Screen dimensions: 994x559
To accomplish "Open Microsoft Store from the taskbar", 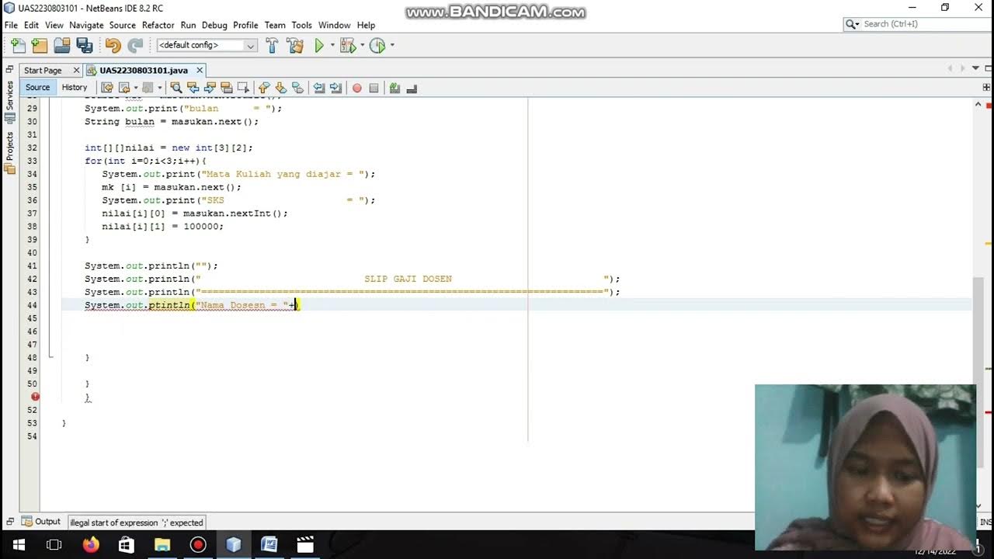I will [127, 545].
